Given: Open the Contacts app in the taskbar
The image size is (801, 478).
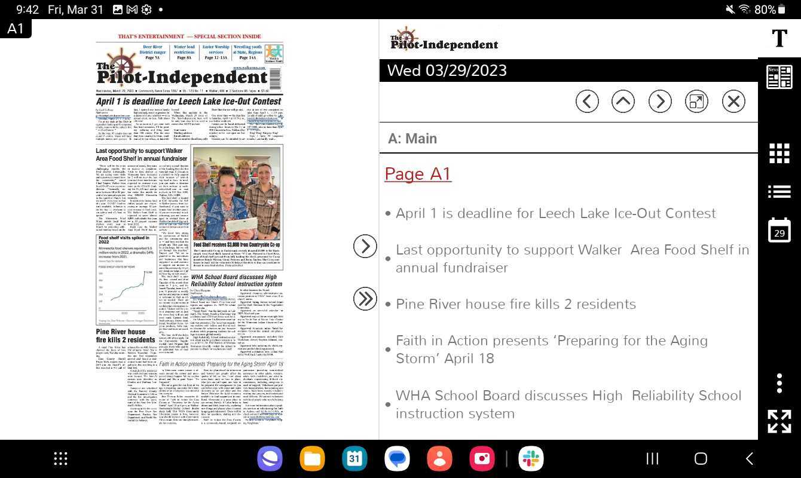Looking at the screenshot, I should [x=439, y=459].
